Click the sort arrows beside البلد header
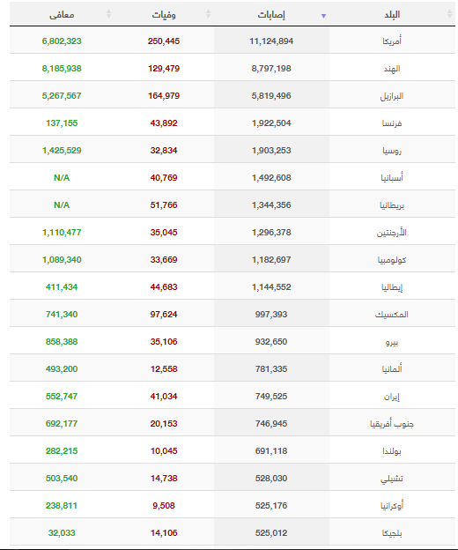Viewport: 458px width, 550px height. click(449, 14)
